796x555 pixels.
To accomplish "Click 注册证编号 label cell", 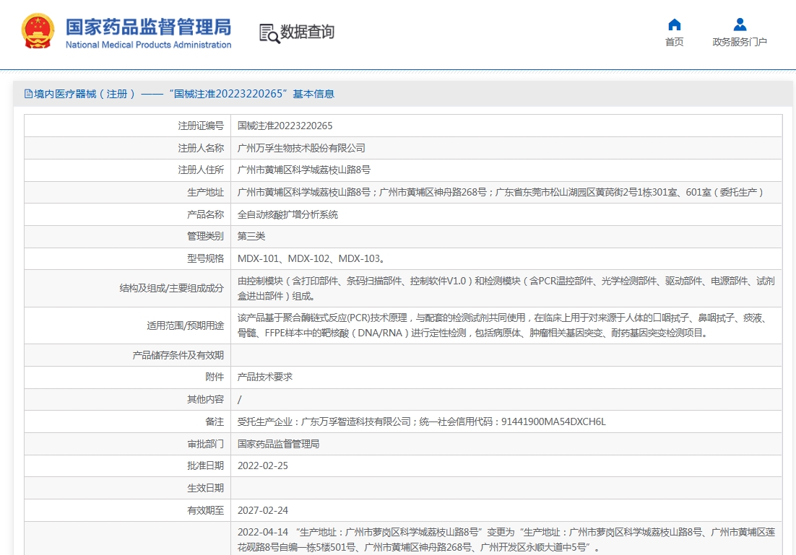I will tap(127, 126).
